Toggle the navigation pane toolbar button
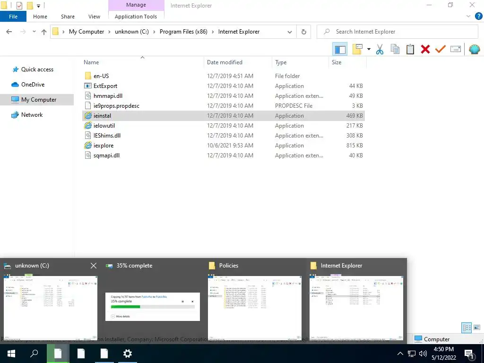This screenshot has height=363, width=484. pyautogui.click(x=340, y=49)
